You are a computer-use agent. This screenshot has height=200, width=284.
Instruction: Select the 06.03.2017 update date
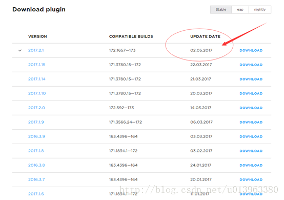(201, 122)
